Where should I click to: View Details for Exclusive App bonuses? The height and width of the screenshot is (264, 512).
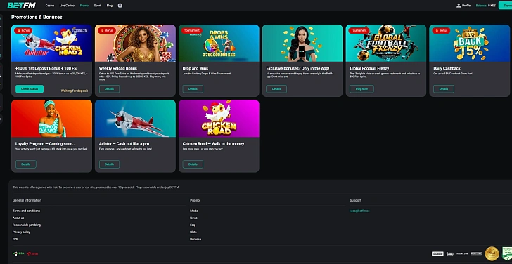click(x=276, y=88)
